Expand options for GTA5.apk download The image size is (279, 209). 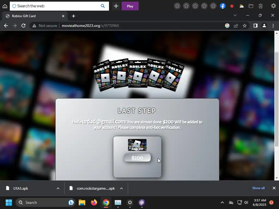(x=58, y=188)
